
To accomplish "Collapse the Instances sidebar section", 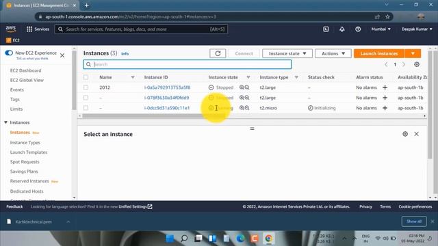I will click(x=6, y=122).
